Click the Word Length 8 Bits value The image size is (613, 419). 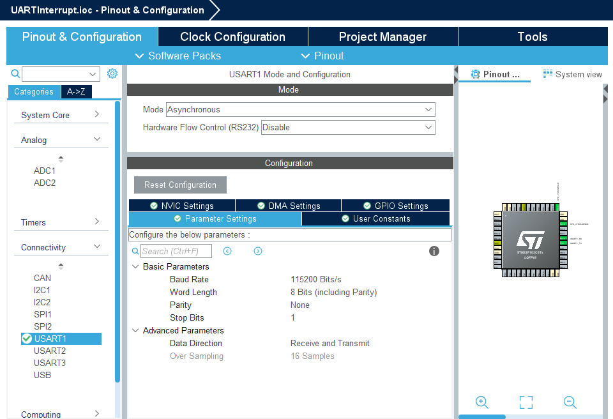tap(333, 293)
